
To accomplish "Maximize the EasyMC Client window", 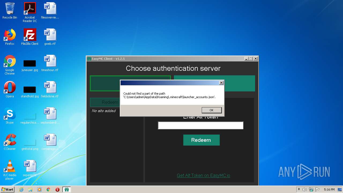I will click(251, 59).
